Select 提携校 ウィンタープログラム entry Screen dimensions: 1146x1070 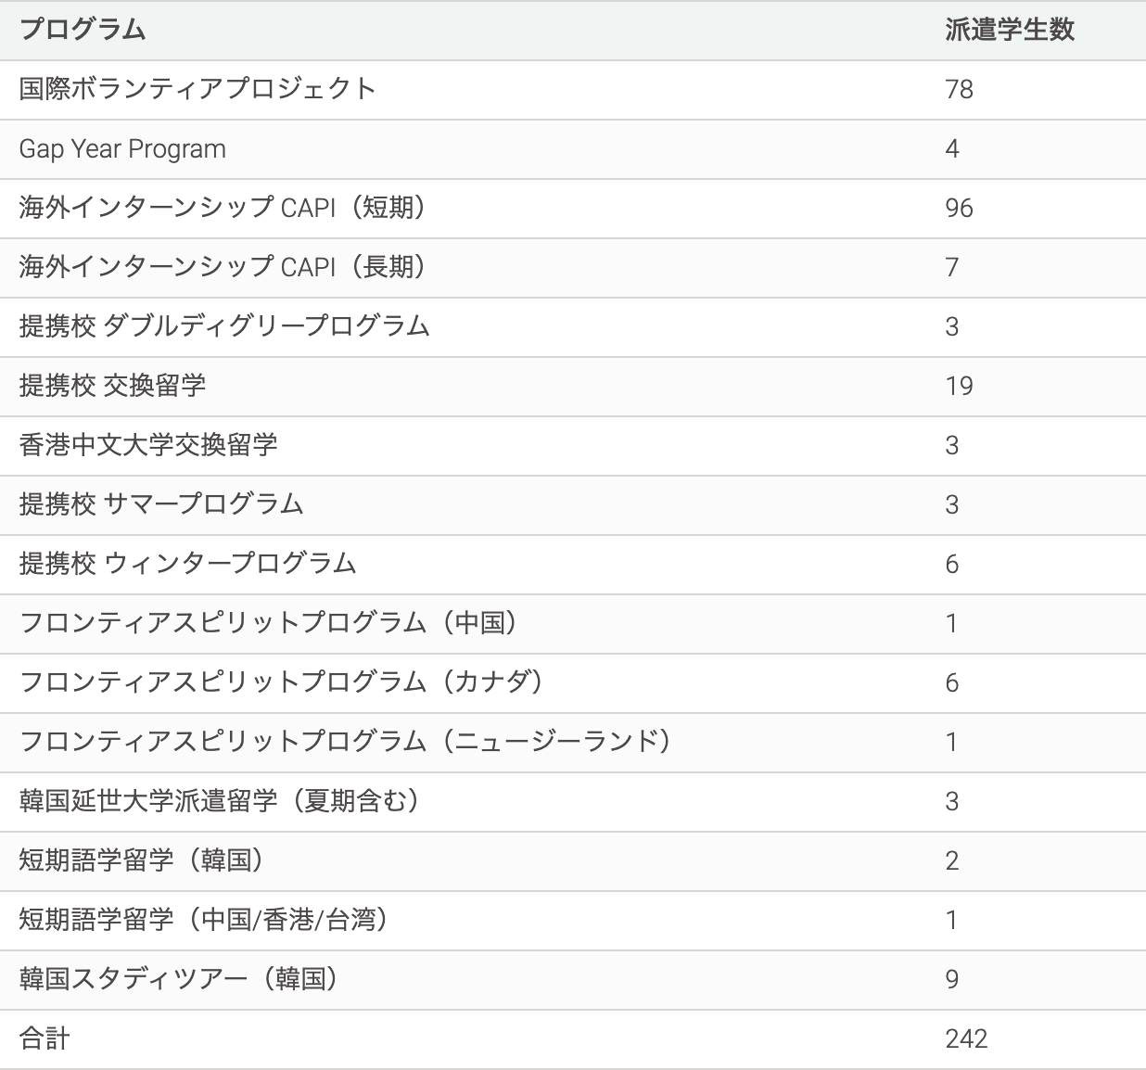coord(188,564)
